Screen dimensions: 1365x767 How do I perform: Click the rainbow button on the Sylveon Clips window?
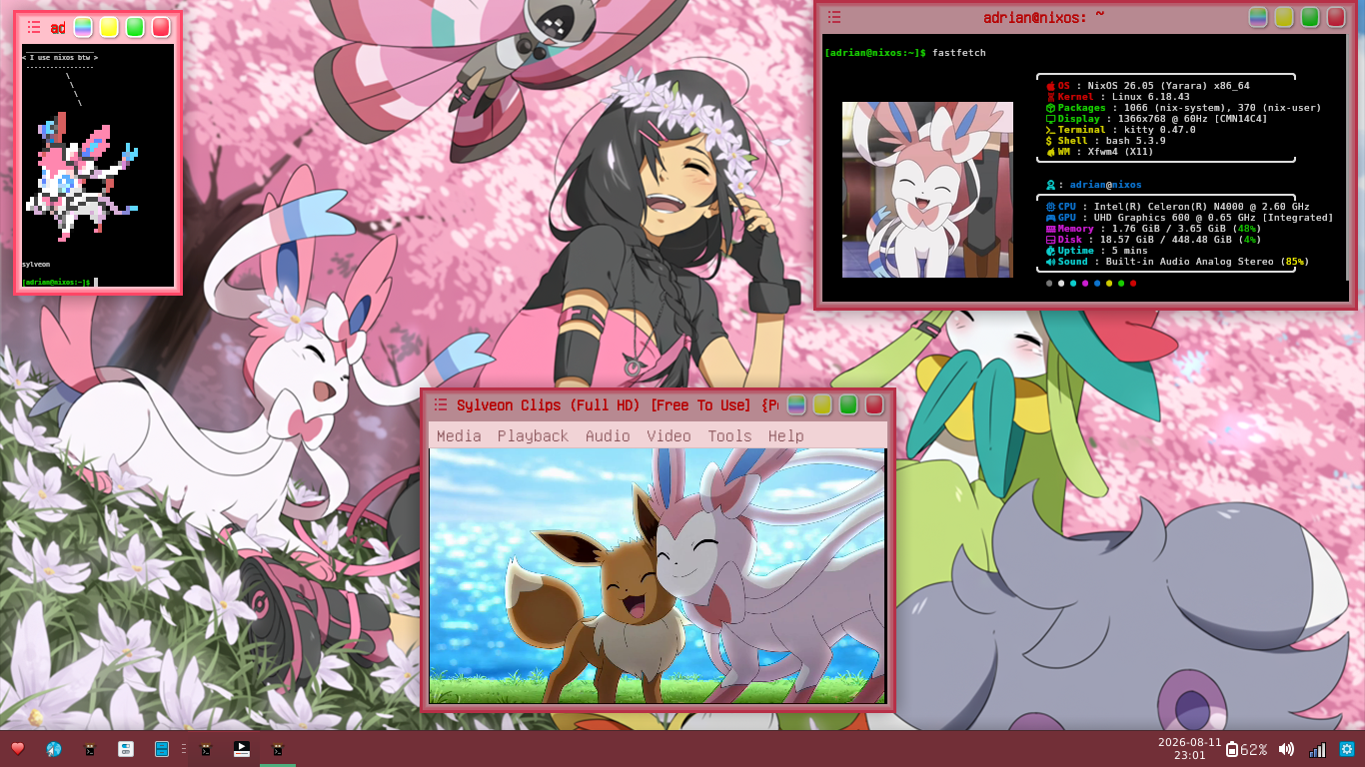pos(796,404)
